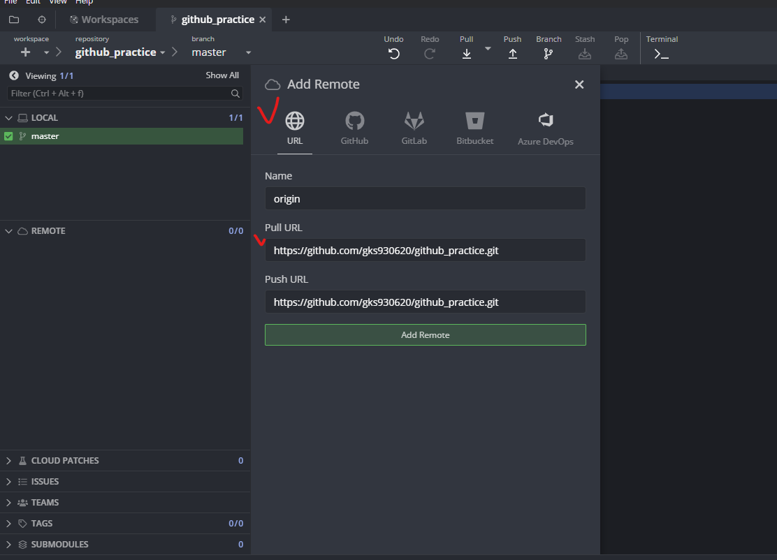Collapse the LOCAL section
Viewport: 777px width, 560px height.
8,118
